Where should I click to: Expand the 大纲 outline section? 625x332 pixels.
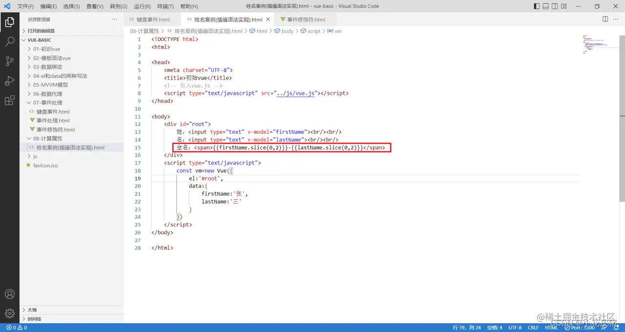[72, 310]
